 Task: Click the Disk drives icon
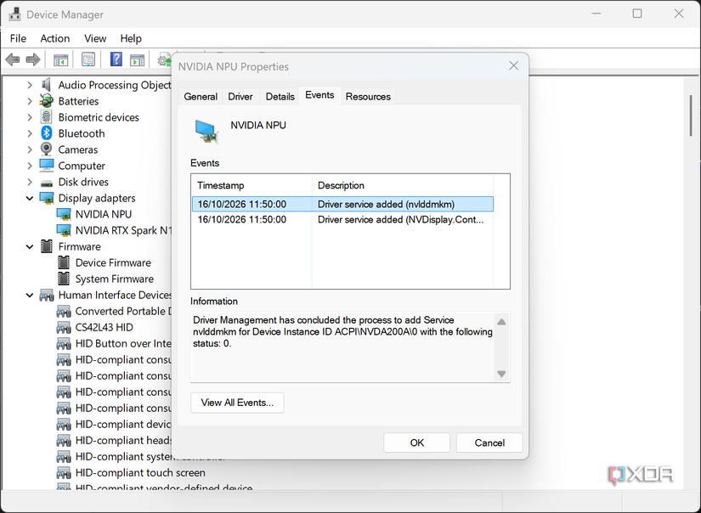tap(47, 183)
